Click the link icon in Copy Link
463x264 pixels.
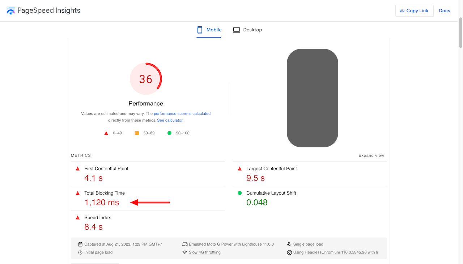click(402, 11)
